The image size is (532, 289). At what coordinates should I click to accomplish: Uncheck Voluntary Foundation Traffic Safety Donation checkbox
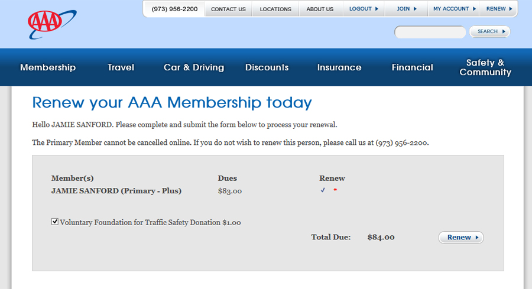click(54, 222)
